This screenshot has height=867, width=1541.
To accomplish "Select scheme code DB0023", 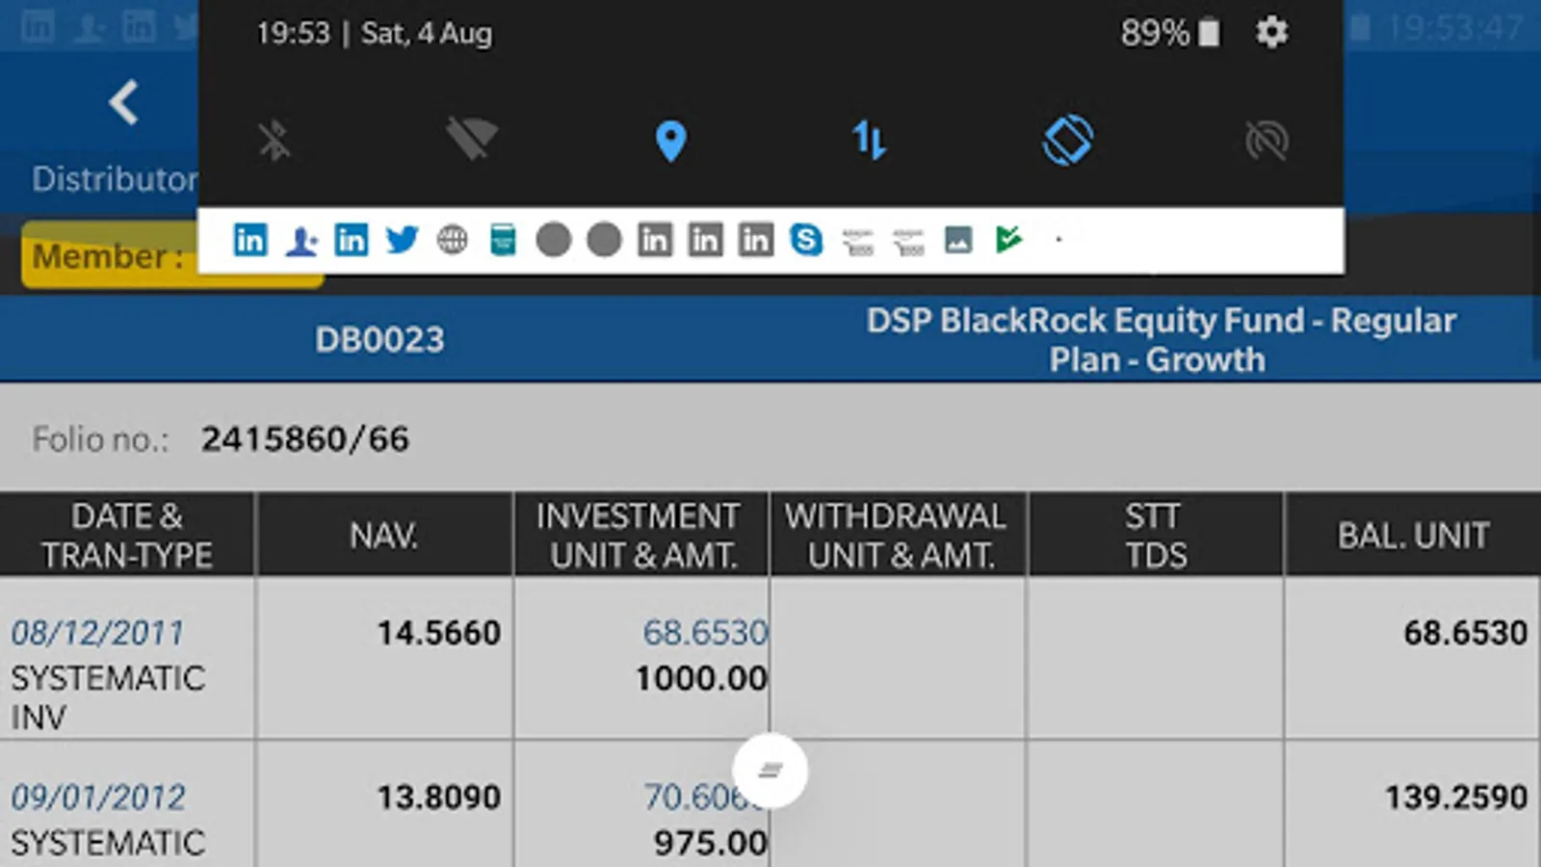I will click(380, 339).
